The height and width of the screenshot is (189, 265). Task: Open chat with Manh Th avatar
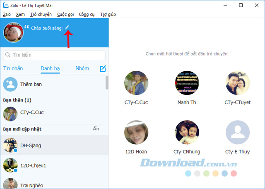click(x=187, y=83)
